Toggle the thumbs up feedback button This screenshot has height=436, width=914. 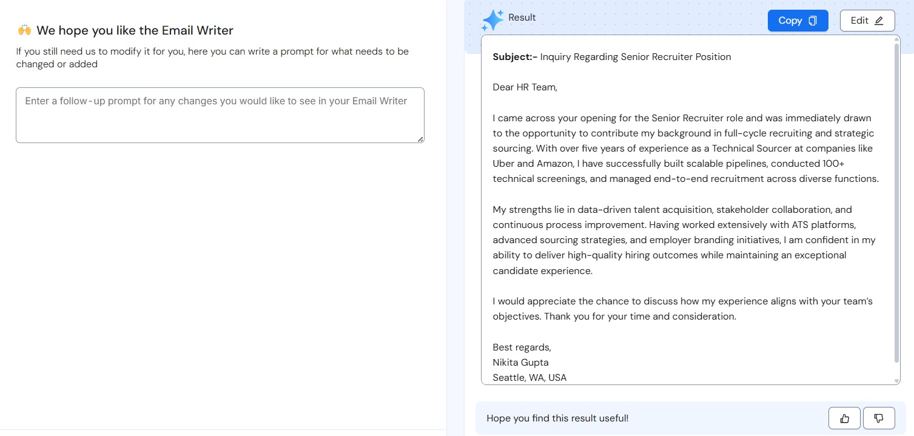pyautogui.click(x=844, y=418)
